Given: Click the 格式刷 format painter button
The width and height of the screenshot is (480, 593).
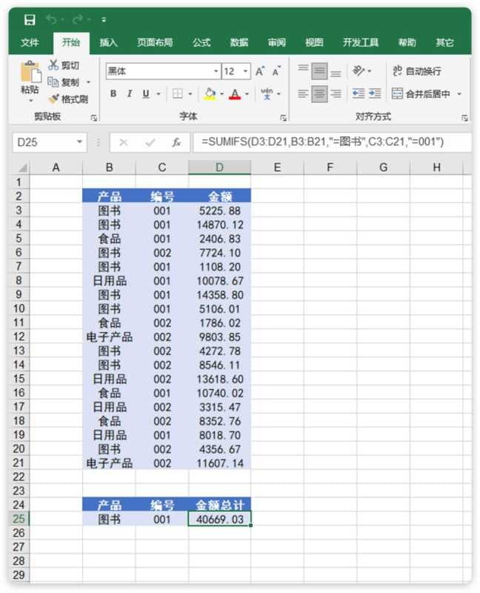Looking at the screenshot, I should (x=68, y=99).
